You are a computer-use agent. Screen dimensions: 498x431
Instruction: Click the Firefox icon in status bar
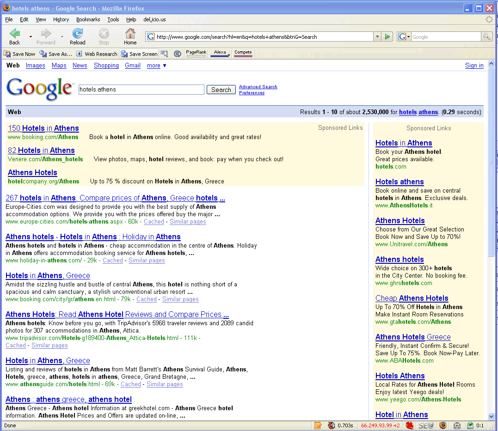coord(443,425)
